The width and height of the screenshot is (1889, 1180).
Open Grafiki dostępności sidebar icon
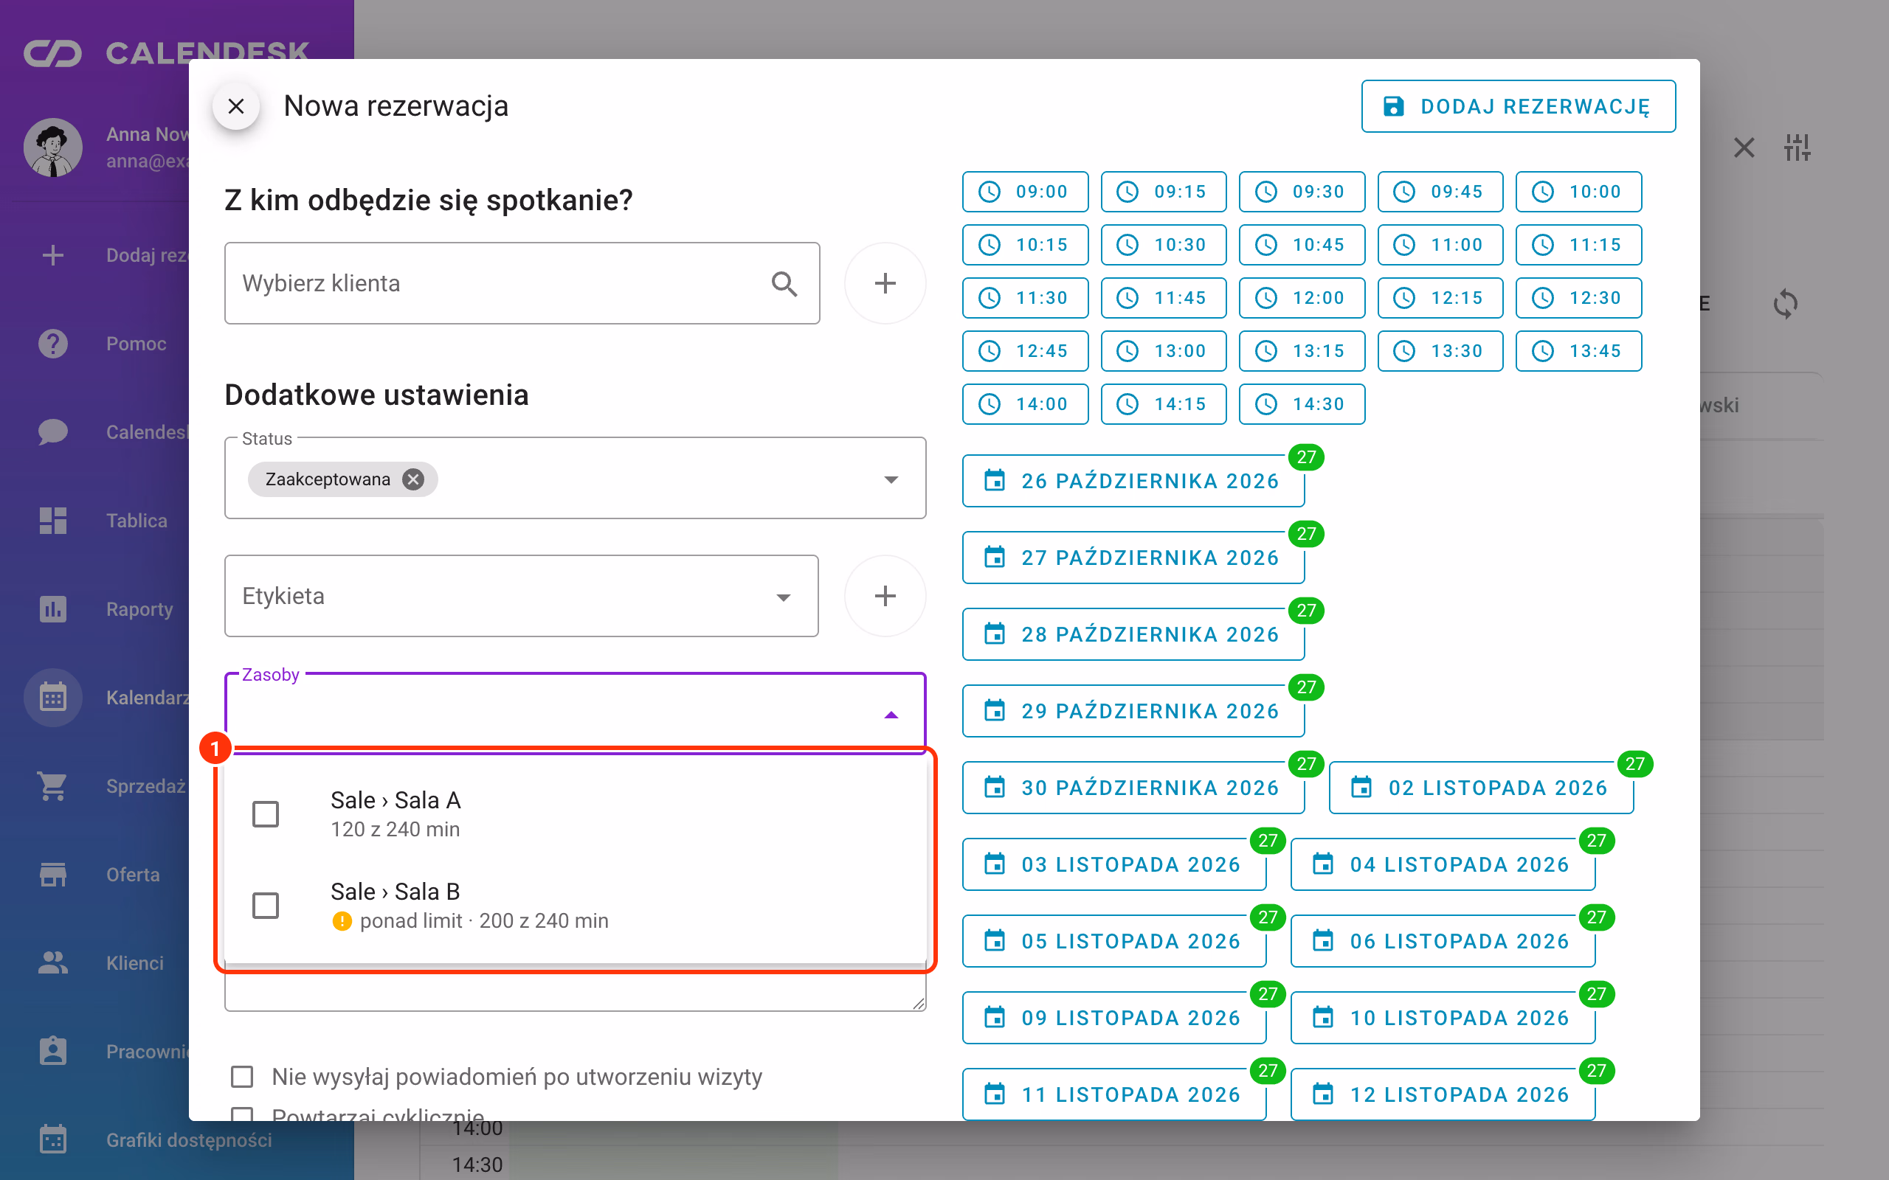click(53, 1140)
